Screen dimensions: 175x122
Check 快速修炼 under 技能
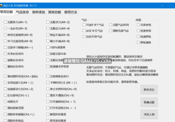coord(138,36)
